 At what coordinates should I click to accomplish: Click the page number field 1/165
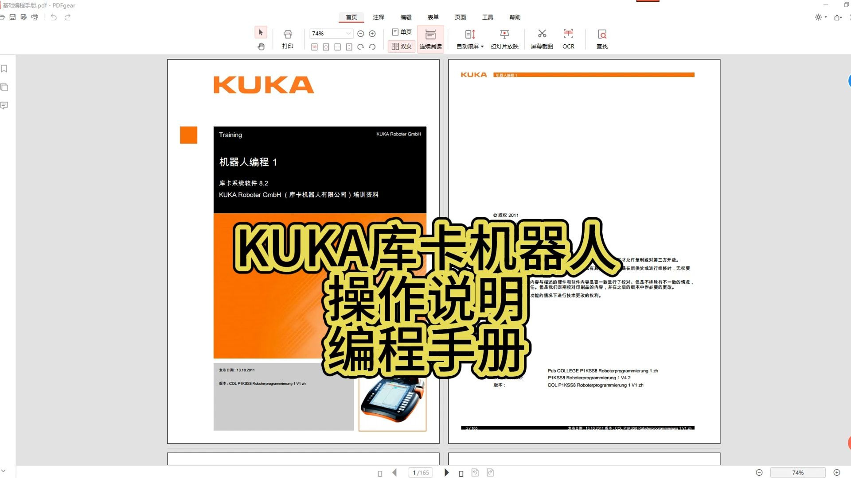pyautogui.click(x=421, y=473)
